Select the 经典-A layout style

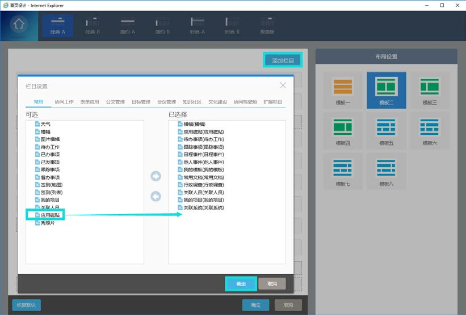[58, 25]
